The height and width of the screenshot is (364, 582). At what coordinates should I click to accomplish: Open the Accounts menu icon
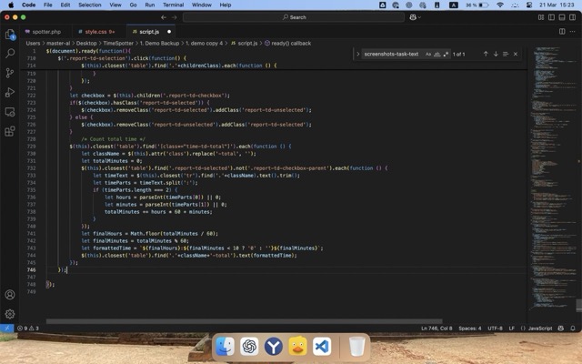(10, 295)
